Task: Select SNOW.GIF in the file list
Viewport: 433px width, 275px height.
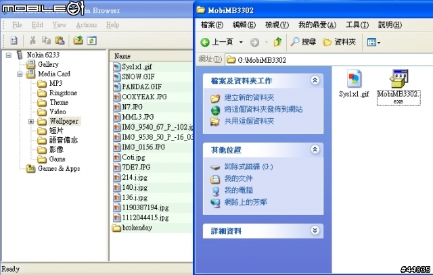Action: 138,76
